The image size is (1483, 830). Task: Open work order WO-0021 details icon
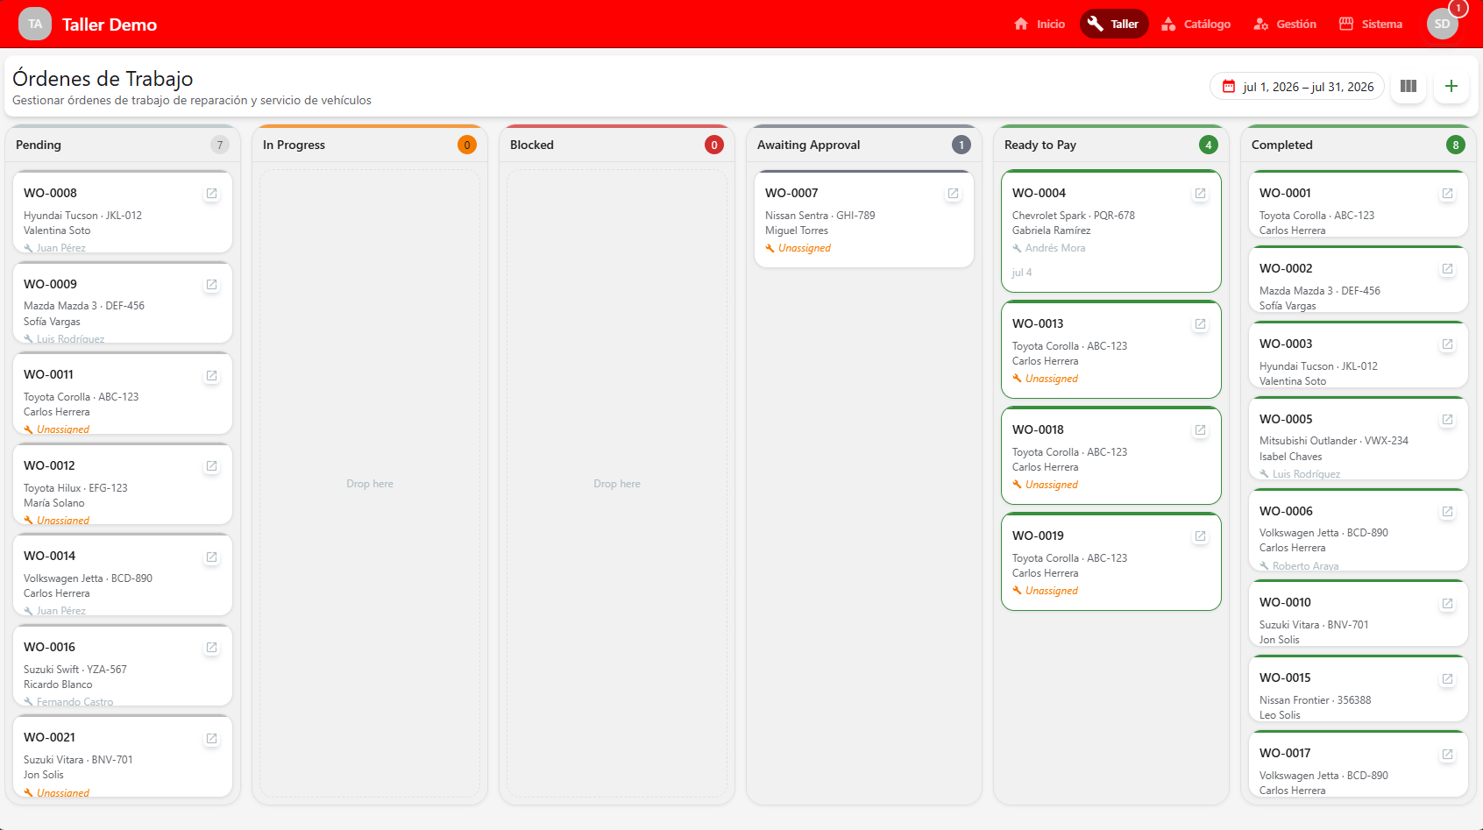tap(211, 739)
